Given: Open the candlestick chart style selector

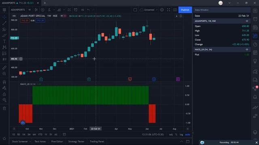Looking at the screenshot, I should [x=36, y=10].
